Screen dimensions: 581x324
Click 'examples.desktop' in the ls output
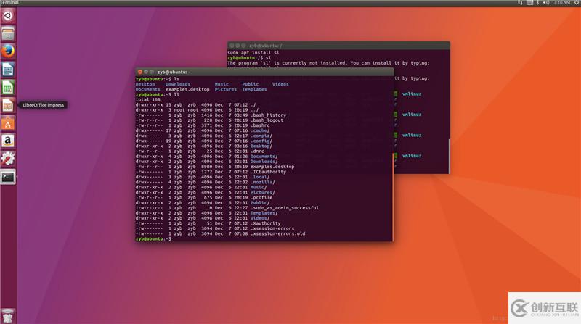coord(187,89)
